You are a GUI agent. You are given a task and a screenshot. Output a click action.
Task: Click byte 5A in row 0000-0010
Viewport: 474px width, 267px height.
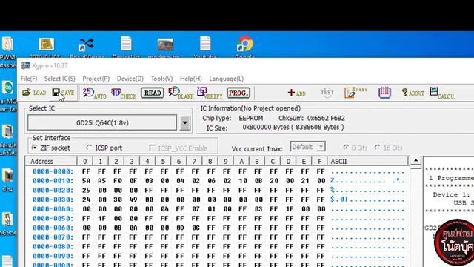tap(86, 181)
